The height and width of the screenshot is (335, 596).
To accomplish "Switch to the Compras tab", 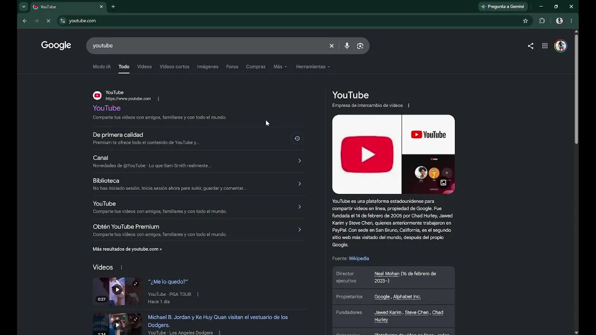I will click(256, 67).
